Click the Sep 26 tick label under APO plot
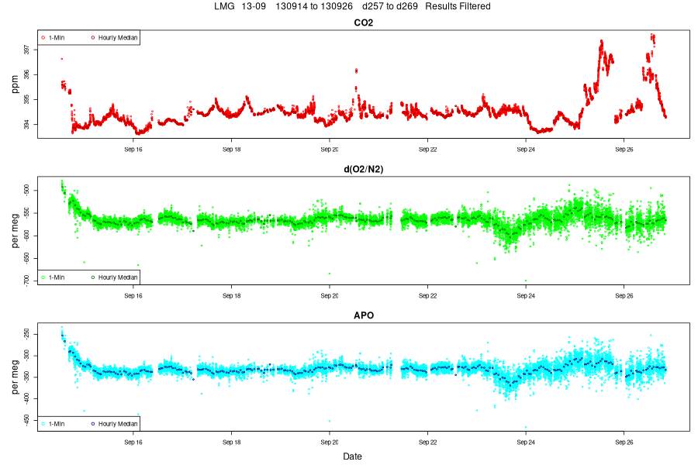The width and height of the screenshot is (698, 465). pyautogui.click(x=624, y=443)
